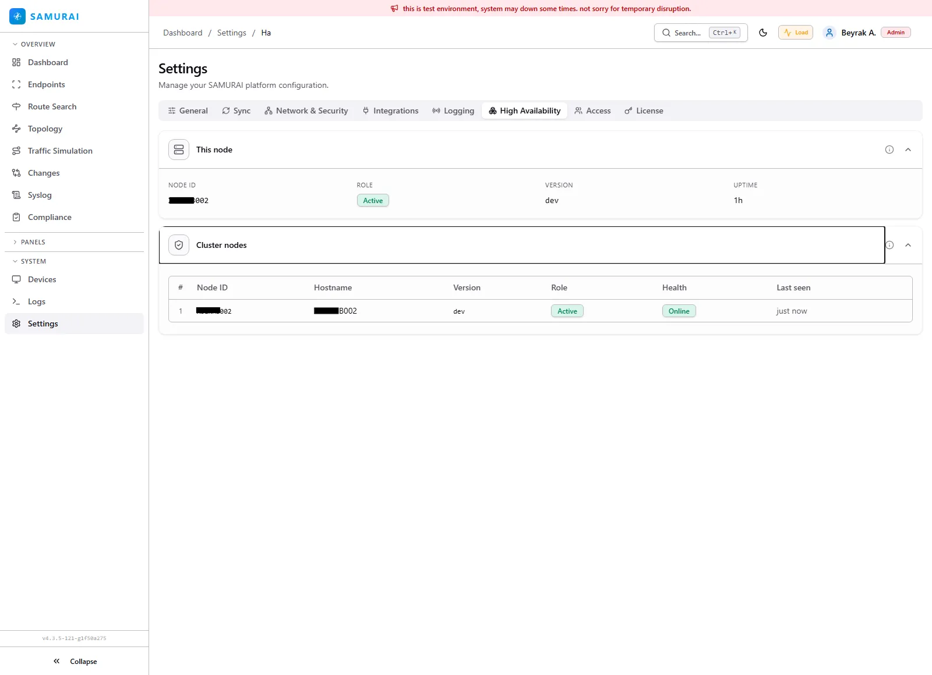Click the Active role badge in This node
This screenshot has height=675, width=932.
click(373, 200)
